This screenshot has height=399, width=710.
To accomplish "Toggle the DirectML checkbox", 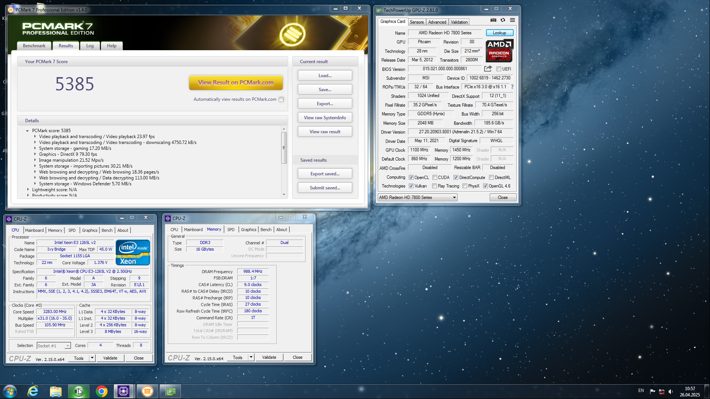I will coord(491,178).
